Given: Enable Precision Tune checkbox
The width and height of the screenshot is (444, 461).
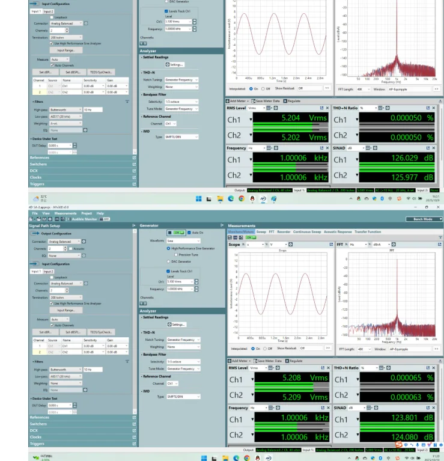Looking at the screenshot, I should point(175,255).
